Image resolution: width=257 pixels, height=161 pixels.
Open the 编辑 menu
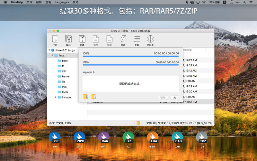39,2
